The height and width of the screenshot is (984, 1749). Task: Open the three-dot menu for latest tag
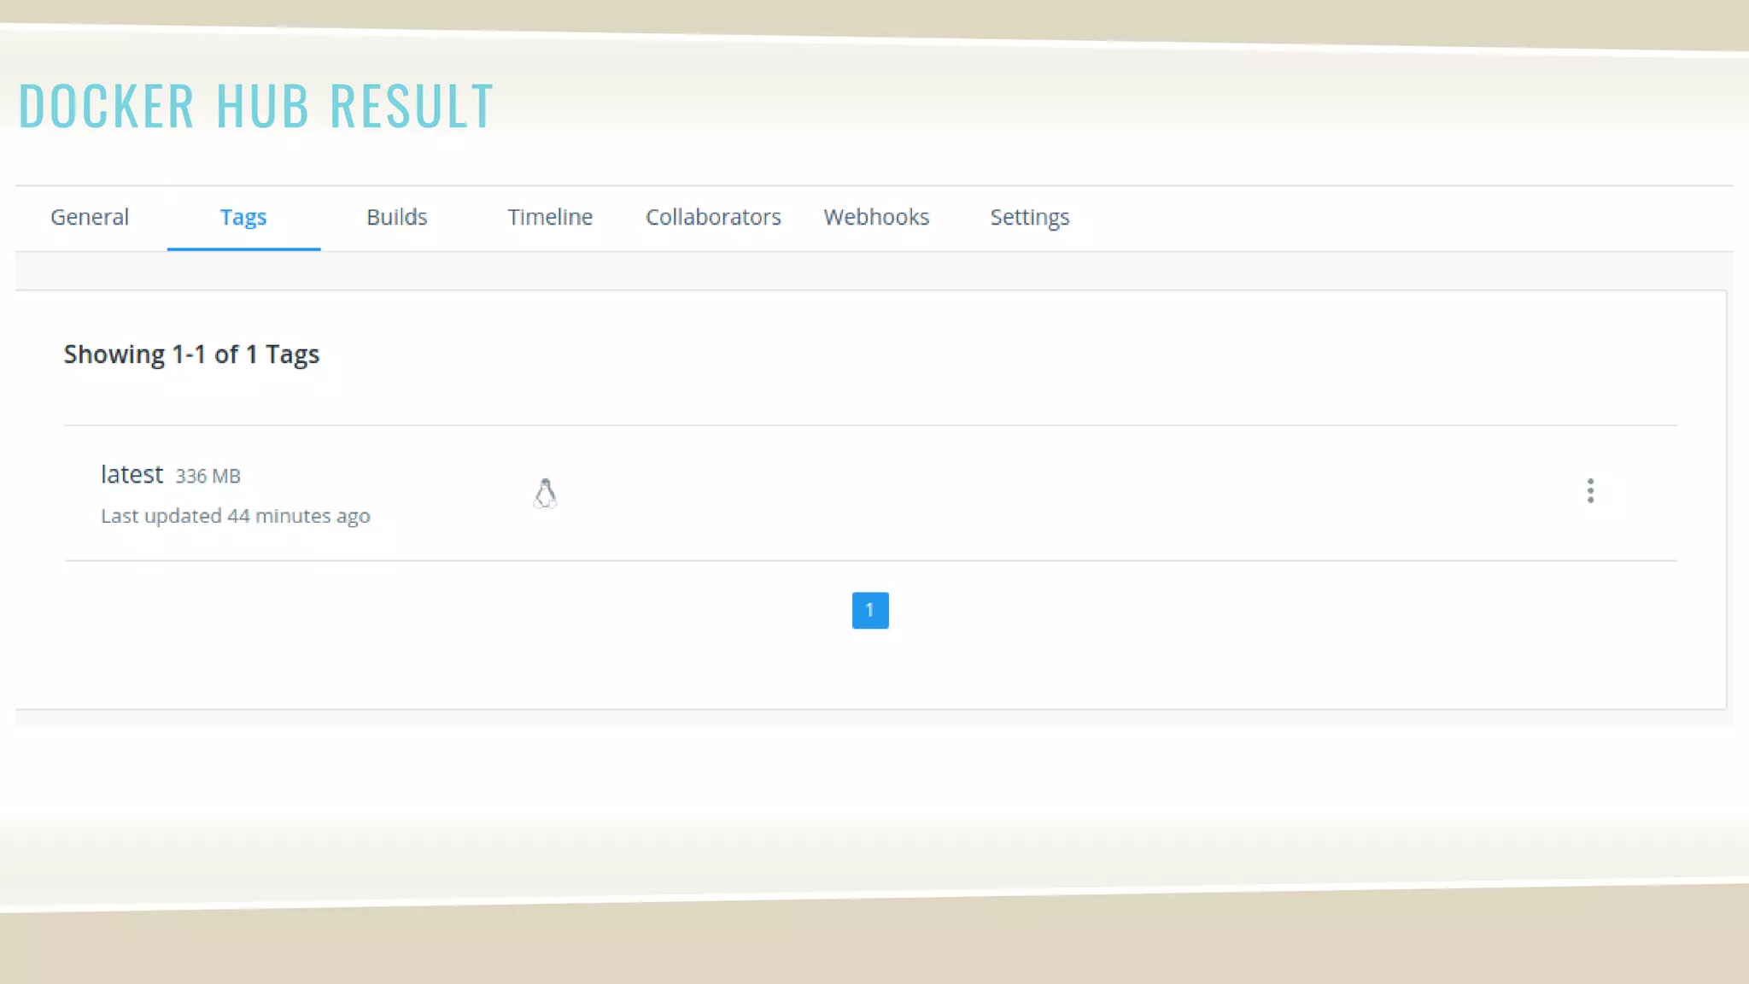(x=1590, y=491)
